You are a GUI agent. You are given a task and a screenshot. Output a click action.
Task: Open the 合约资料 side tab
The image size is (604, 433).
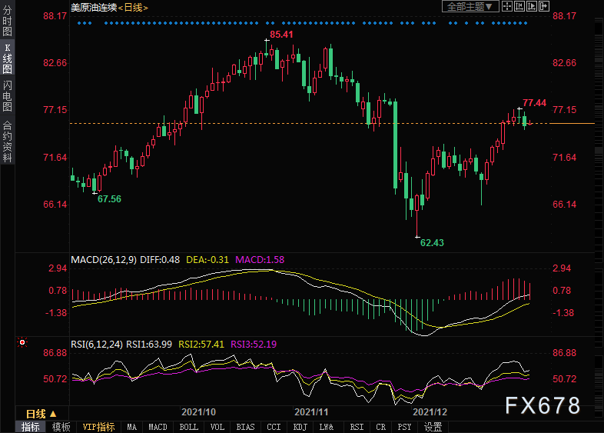point(7,142)
